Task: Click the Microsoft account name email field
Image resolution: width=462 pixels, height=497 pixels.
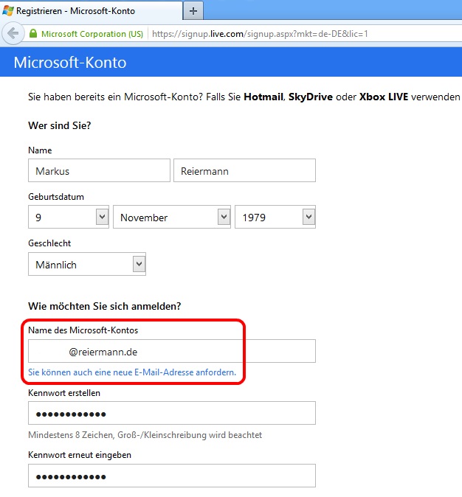Action: 171,351
